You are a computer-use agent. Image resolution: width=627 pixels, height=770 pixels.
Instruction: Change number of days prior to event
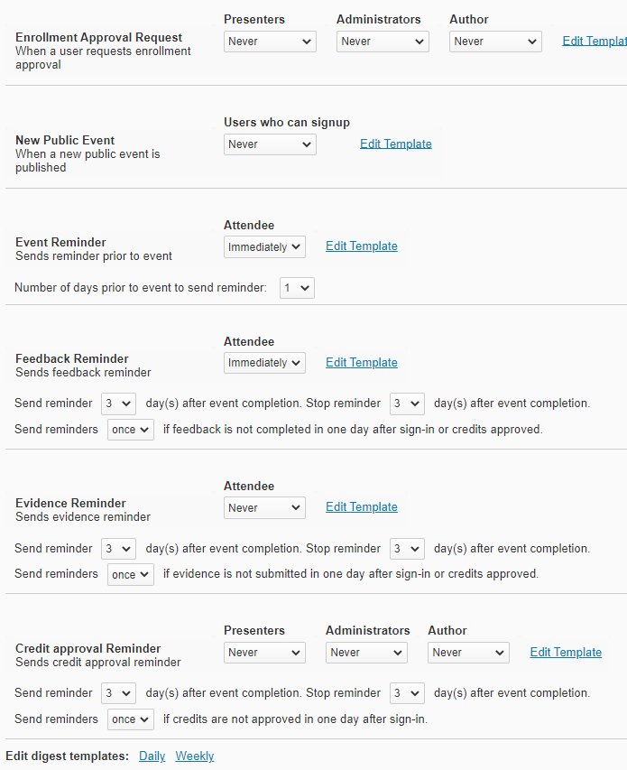pos(297,288)
